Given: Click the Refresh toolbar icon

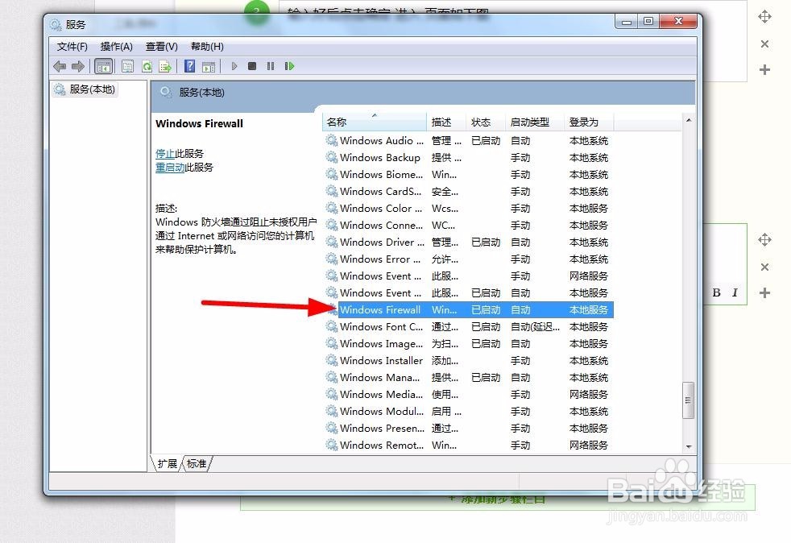Looking at the screenshot, I should (x=147, y=66).
